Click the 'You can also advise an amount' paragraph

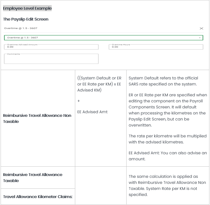pos(167,156)
